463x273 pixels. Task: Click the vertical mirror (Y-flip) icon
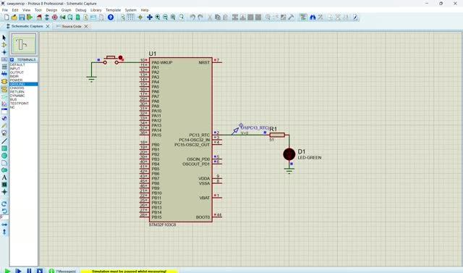point(4,232)
